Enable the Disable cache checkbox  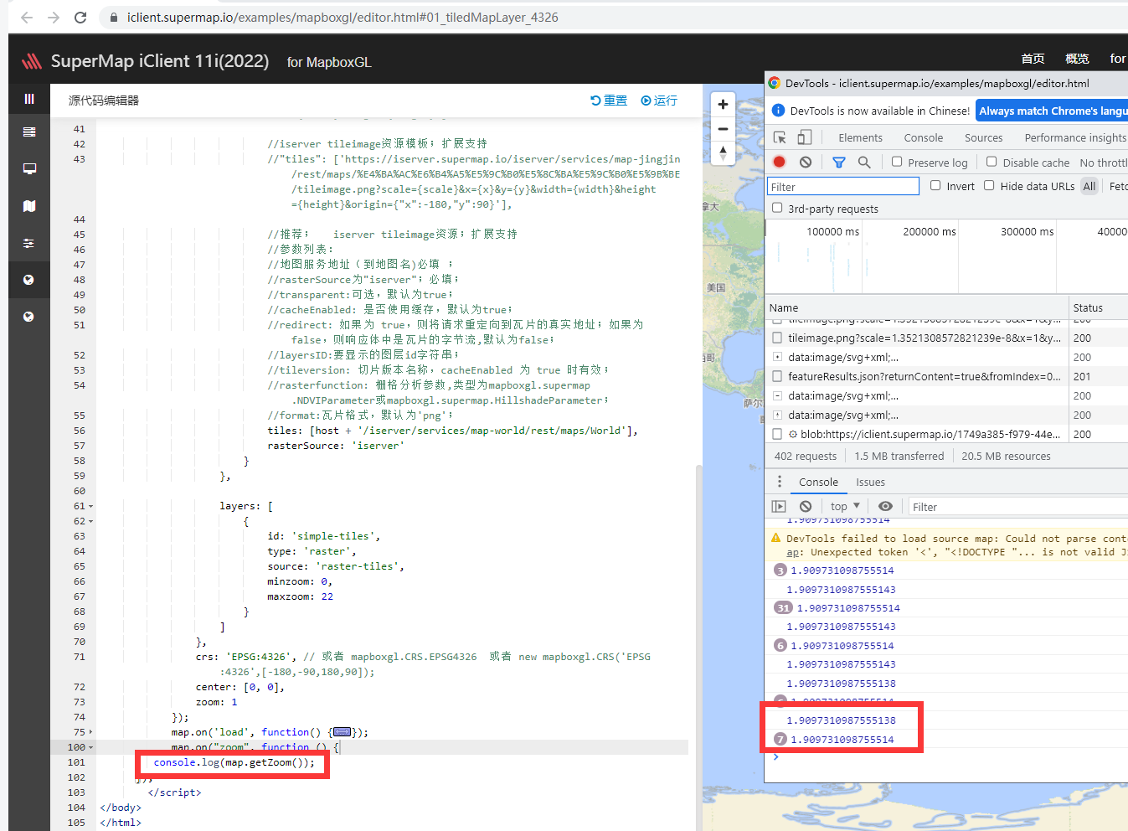click(992, 162)
